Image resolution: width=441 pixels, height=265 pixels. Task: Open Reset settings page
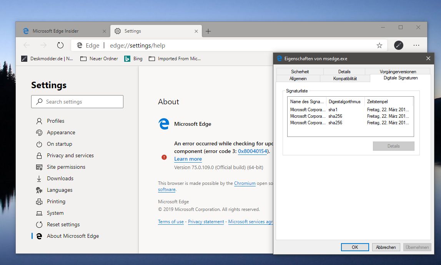(x=63, y=224)
